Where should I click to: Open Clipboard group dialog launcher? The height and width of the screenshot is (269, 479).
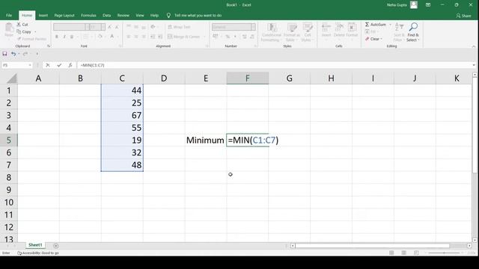click(49, 46)
